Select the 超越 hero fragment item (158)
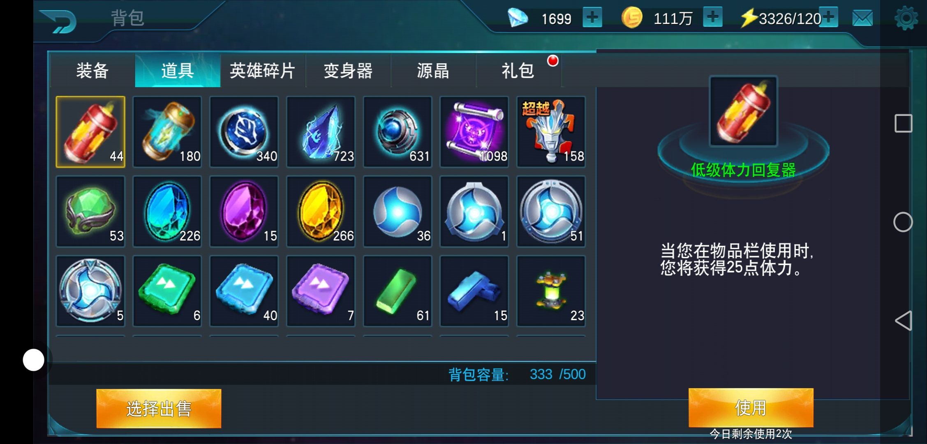 click(x=551, y=132)
